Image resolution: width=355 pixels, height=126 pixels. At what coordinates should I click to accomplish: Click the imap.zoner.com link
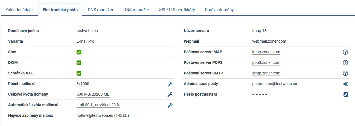point(266,52)
